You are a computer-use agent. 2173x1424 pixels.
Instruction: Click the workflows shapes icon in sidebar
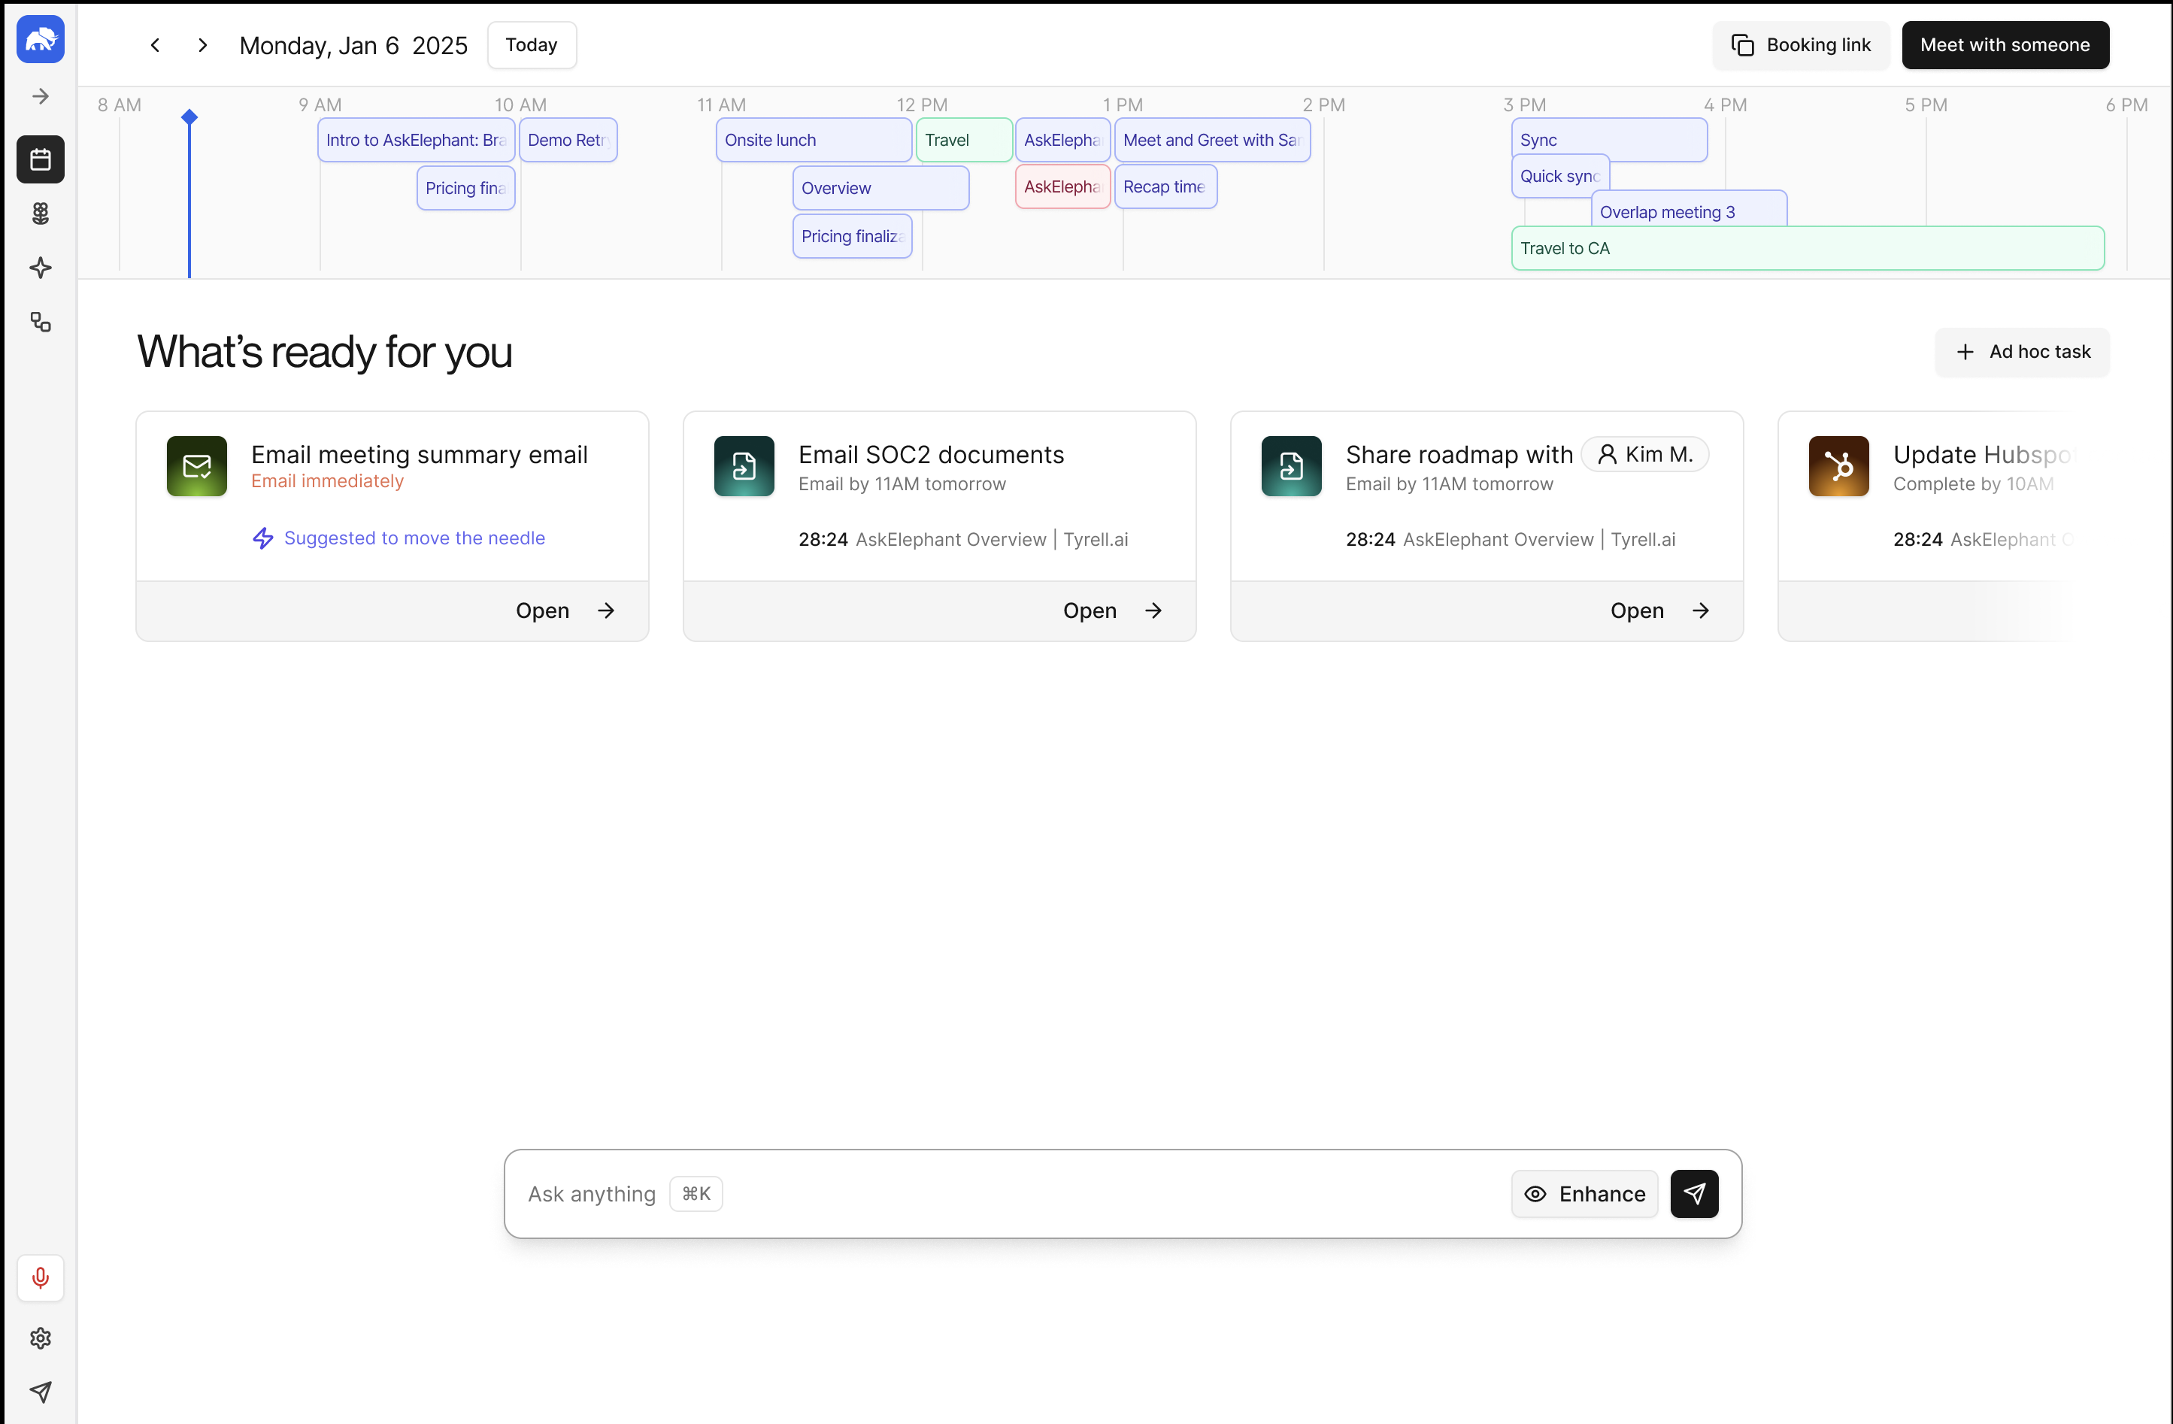click(x=40, y=323)
